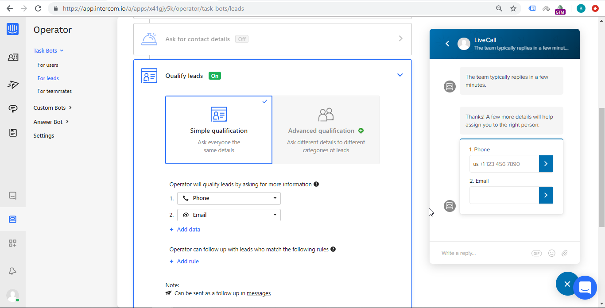Click the Qualify leads card icon
Image resolution: width=605 pixels, height=308 pixels.
point(149,76)
